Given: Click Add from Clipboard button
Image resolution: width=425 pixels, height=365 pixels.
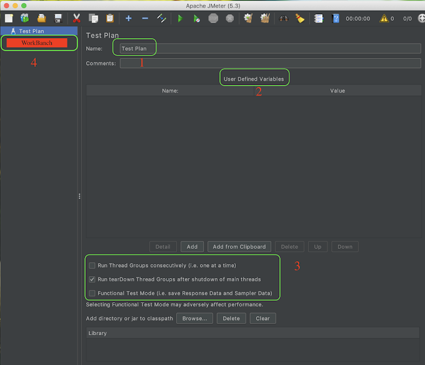Looking at the screenshot, I should pos(239,247).
